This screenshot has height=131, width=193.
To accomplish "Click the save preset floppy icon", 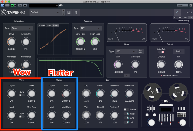I will pos(69,12).
